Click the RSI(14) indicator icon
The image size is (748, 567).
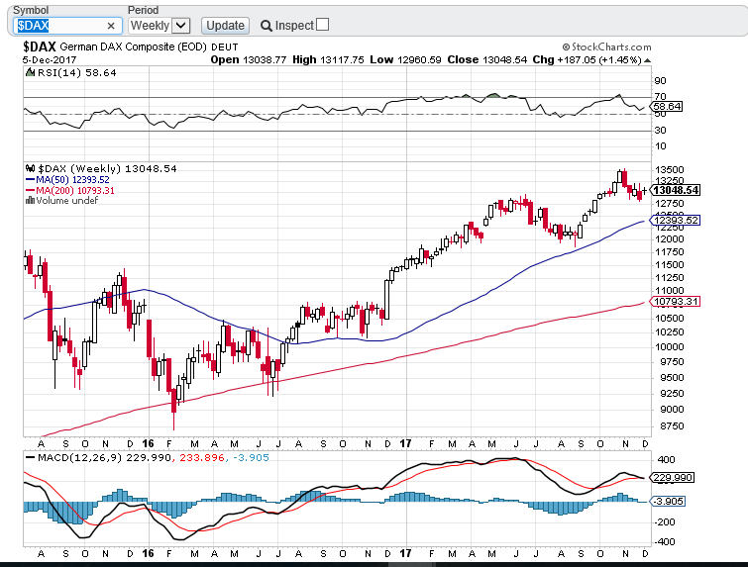pos(31,72)
